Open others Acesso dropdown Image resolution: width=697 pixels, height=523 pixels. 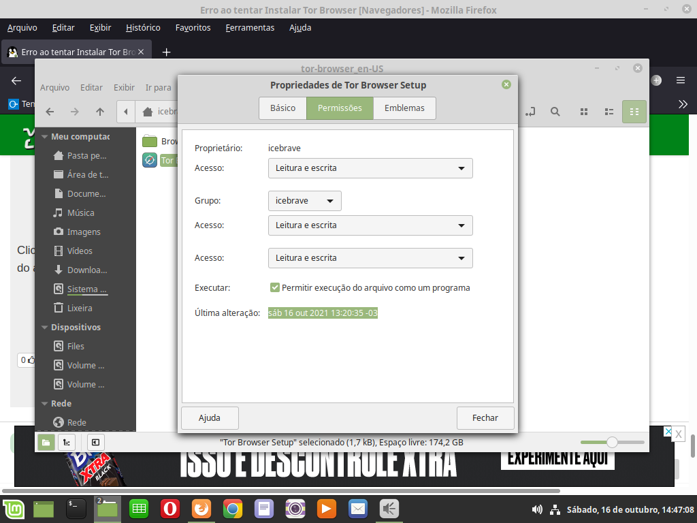point(370,258)
